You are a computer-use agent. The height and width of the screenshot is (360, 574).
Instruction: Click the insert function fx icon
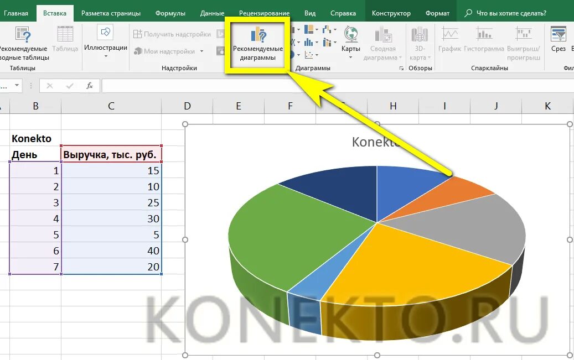click(89, 86)
